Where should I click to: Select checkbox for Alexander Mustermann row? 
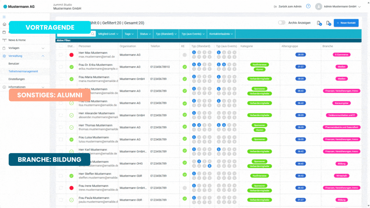[61, 115]
